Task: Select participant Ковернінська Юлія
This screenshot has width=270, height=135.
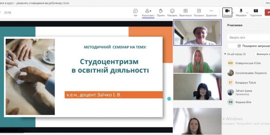Action: [246, 63]
